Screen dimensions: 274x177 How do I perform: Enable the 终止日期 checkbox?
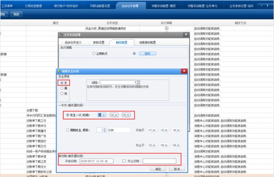click(124, 161)
